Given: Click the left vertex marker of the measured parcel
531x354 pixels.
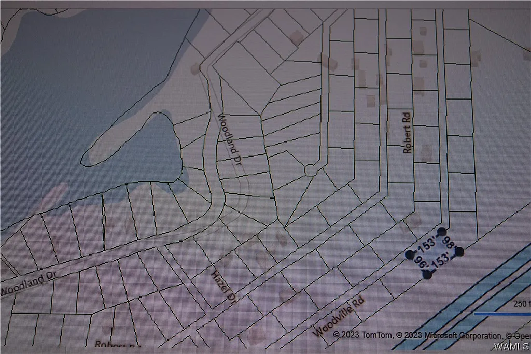Looking at the screenshot, I should point(410,254).
